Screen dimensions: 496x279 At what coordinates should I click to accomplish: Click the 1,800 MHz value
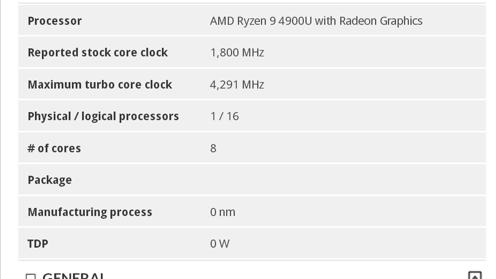click(x=237, y=53)
